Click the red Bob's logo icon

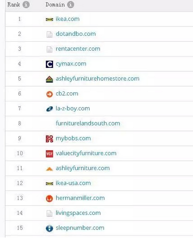(49, 139)
